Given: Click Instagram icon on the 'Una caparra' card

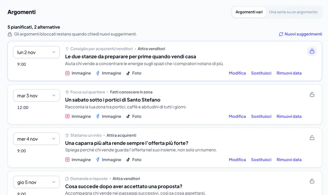Looking at the screenshot, I should (x=67, y=160).
